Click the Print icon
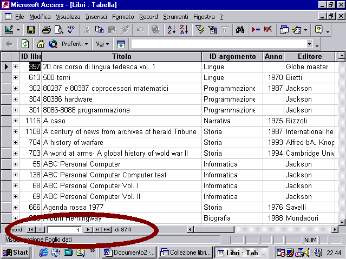Screen dimensions: 346x259 pyautogui.click(x=47, y=30)
